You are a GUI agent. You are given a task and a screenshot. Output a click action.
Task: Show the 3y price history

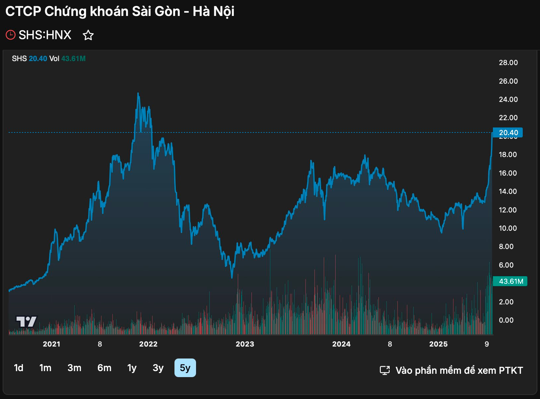tap(158, 368)
